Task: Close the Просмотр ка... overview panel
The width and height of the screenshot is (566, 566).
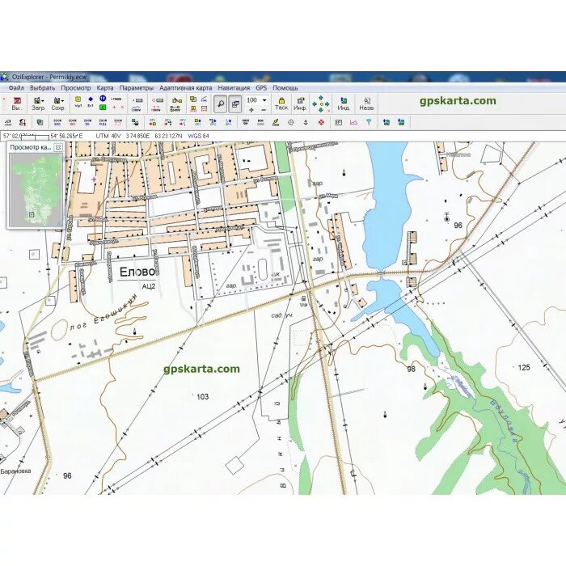Action: 57,147
